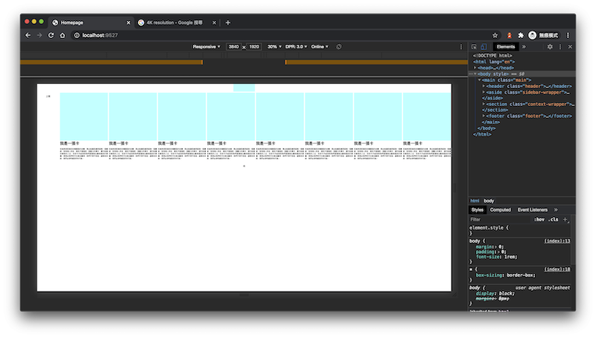Open the Online throttling dropdown
This screenshot has width=596, height=338.
[x=320, y=46]
